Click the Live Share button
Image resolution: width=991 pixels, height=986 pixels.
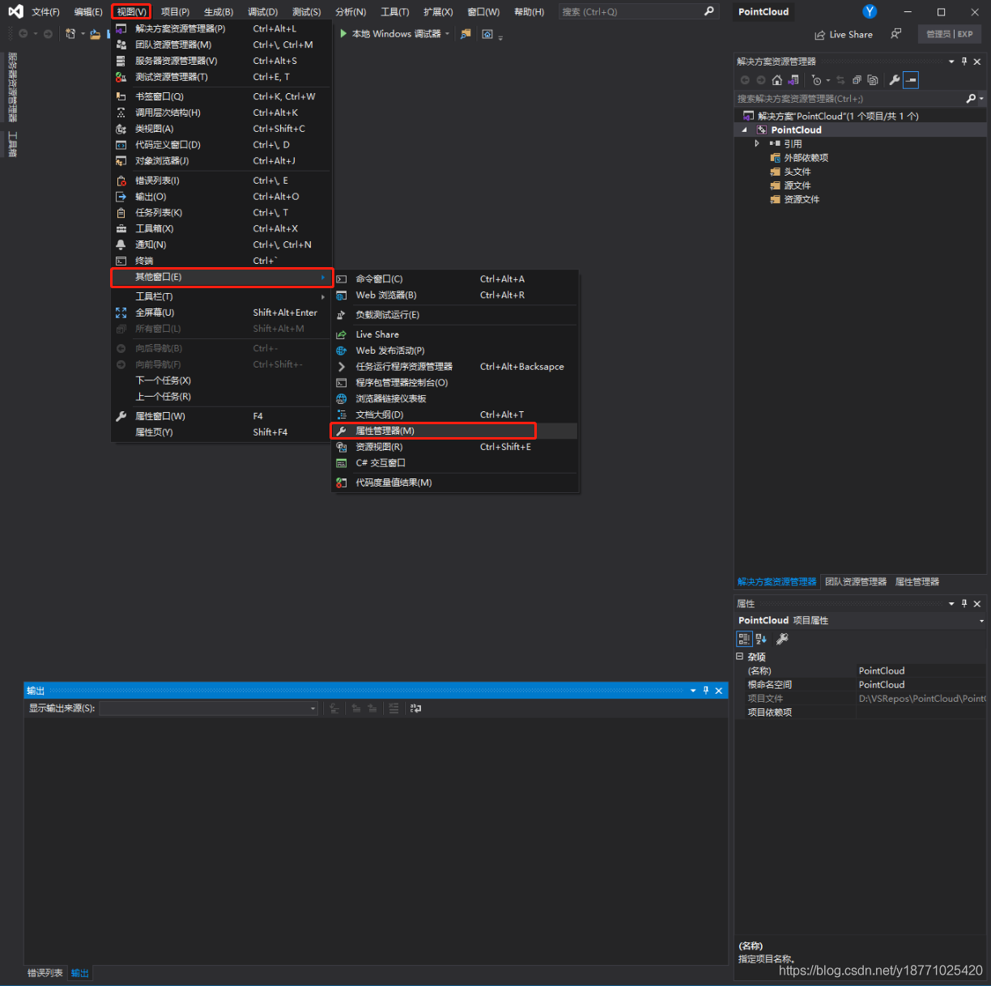pyautogui.click(x=844, y=34)
